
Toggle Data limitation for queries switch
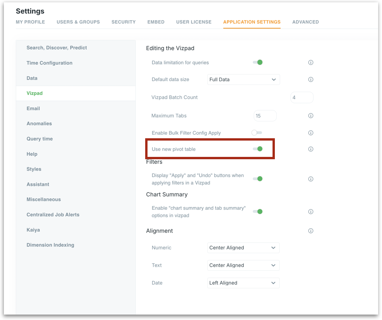pos(258,63)
